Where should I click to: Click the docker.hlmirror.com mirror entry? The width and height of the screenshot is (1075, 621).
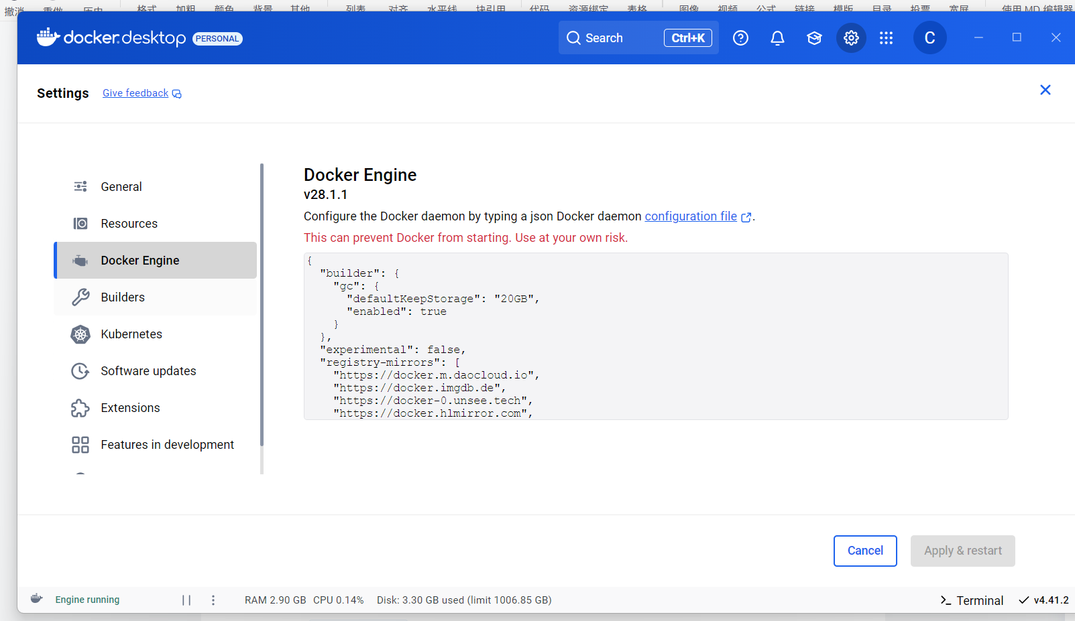click(x=433, y=413)
